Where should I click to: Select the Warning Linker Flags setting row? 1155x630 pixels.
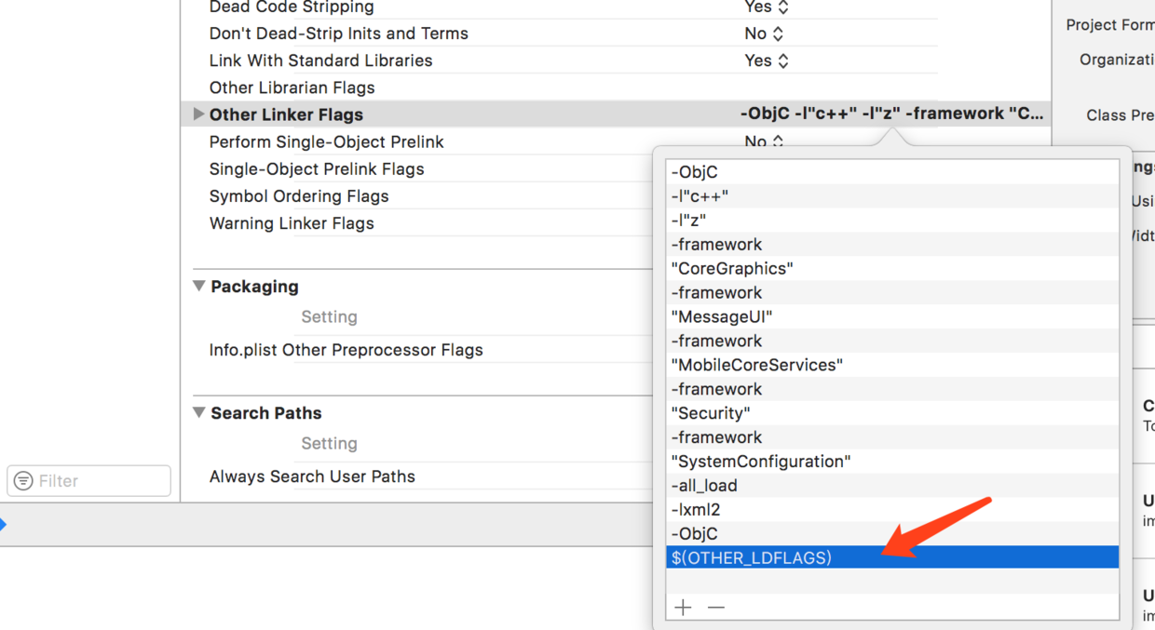(x=292, y=223)
